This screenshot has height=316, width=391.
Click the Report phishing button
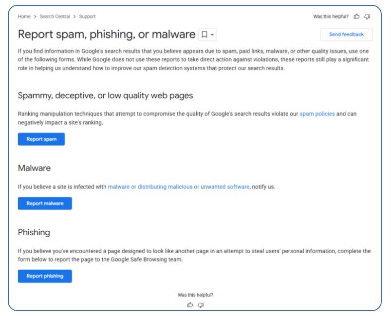pos(45,276)
